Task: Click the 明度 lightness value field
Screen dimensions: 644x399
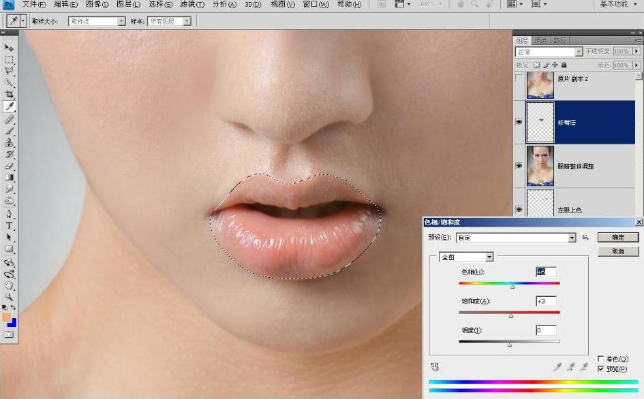Action: click(547, 330)
